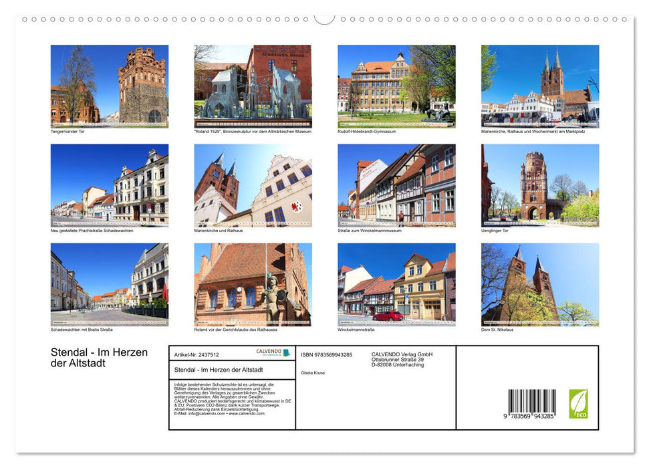Screen dimensions: 649x468
Task: Click author name 'Gisela Kruse'
Action: [x=313, y=373]
